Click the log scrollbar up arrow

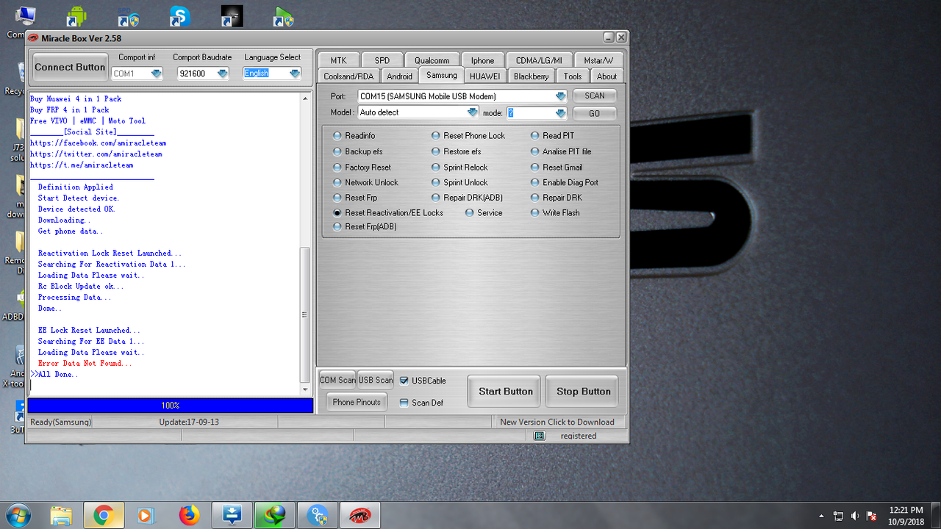point(305,98)
